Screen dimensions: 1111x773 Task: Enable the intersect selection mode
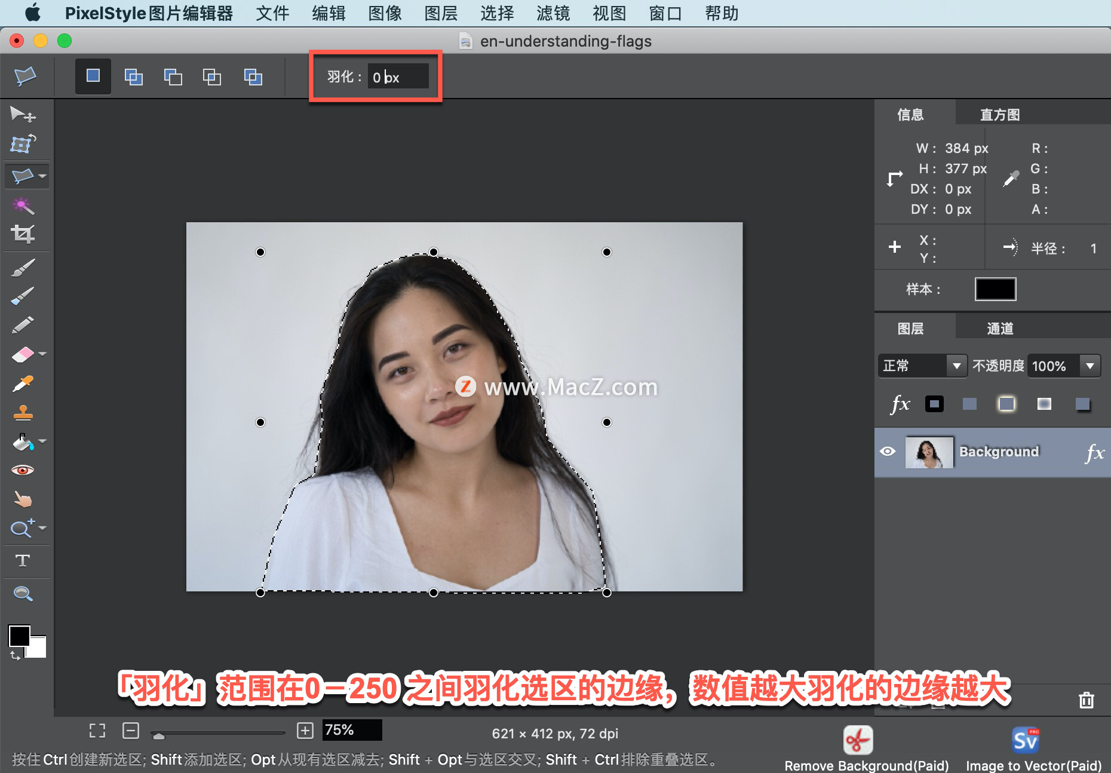click(x=212, y=76)
